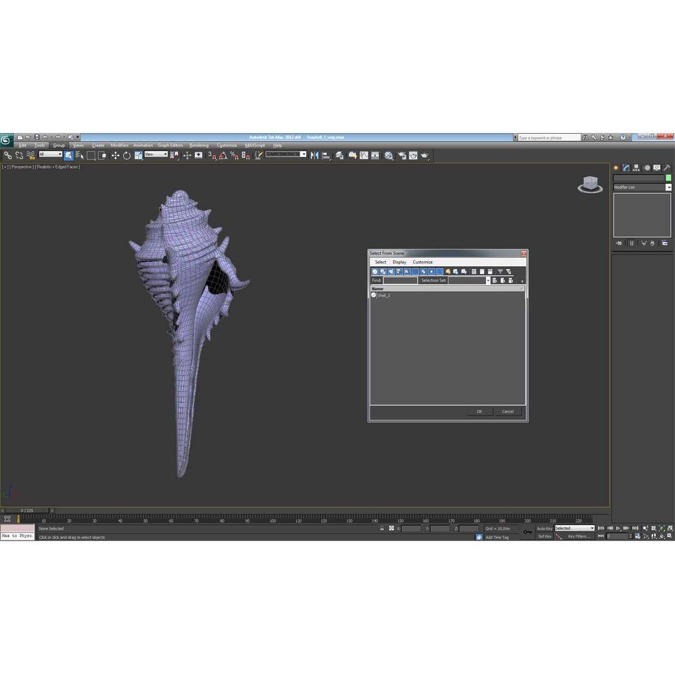The width and height of the screenshot is (675, 675).
Task: Select Shell_3 in object list
Action: (384, 296)
